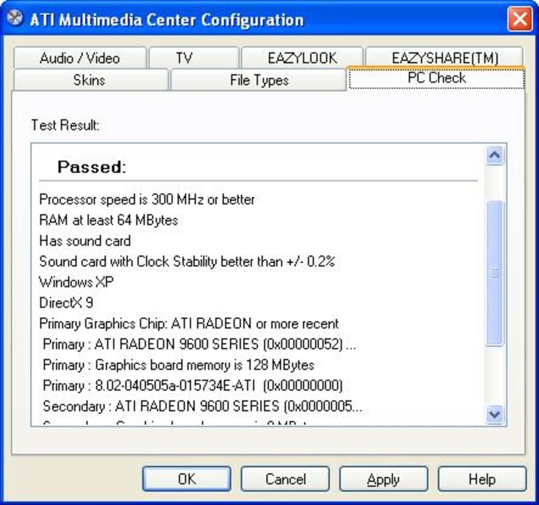The image size is (539, 505).
Task: Click the 'Test Result:' label
Action: point(65,125)
